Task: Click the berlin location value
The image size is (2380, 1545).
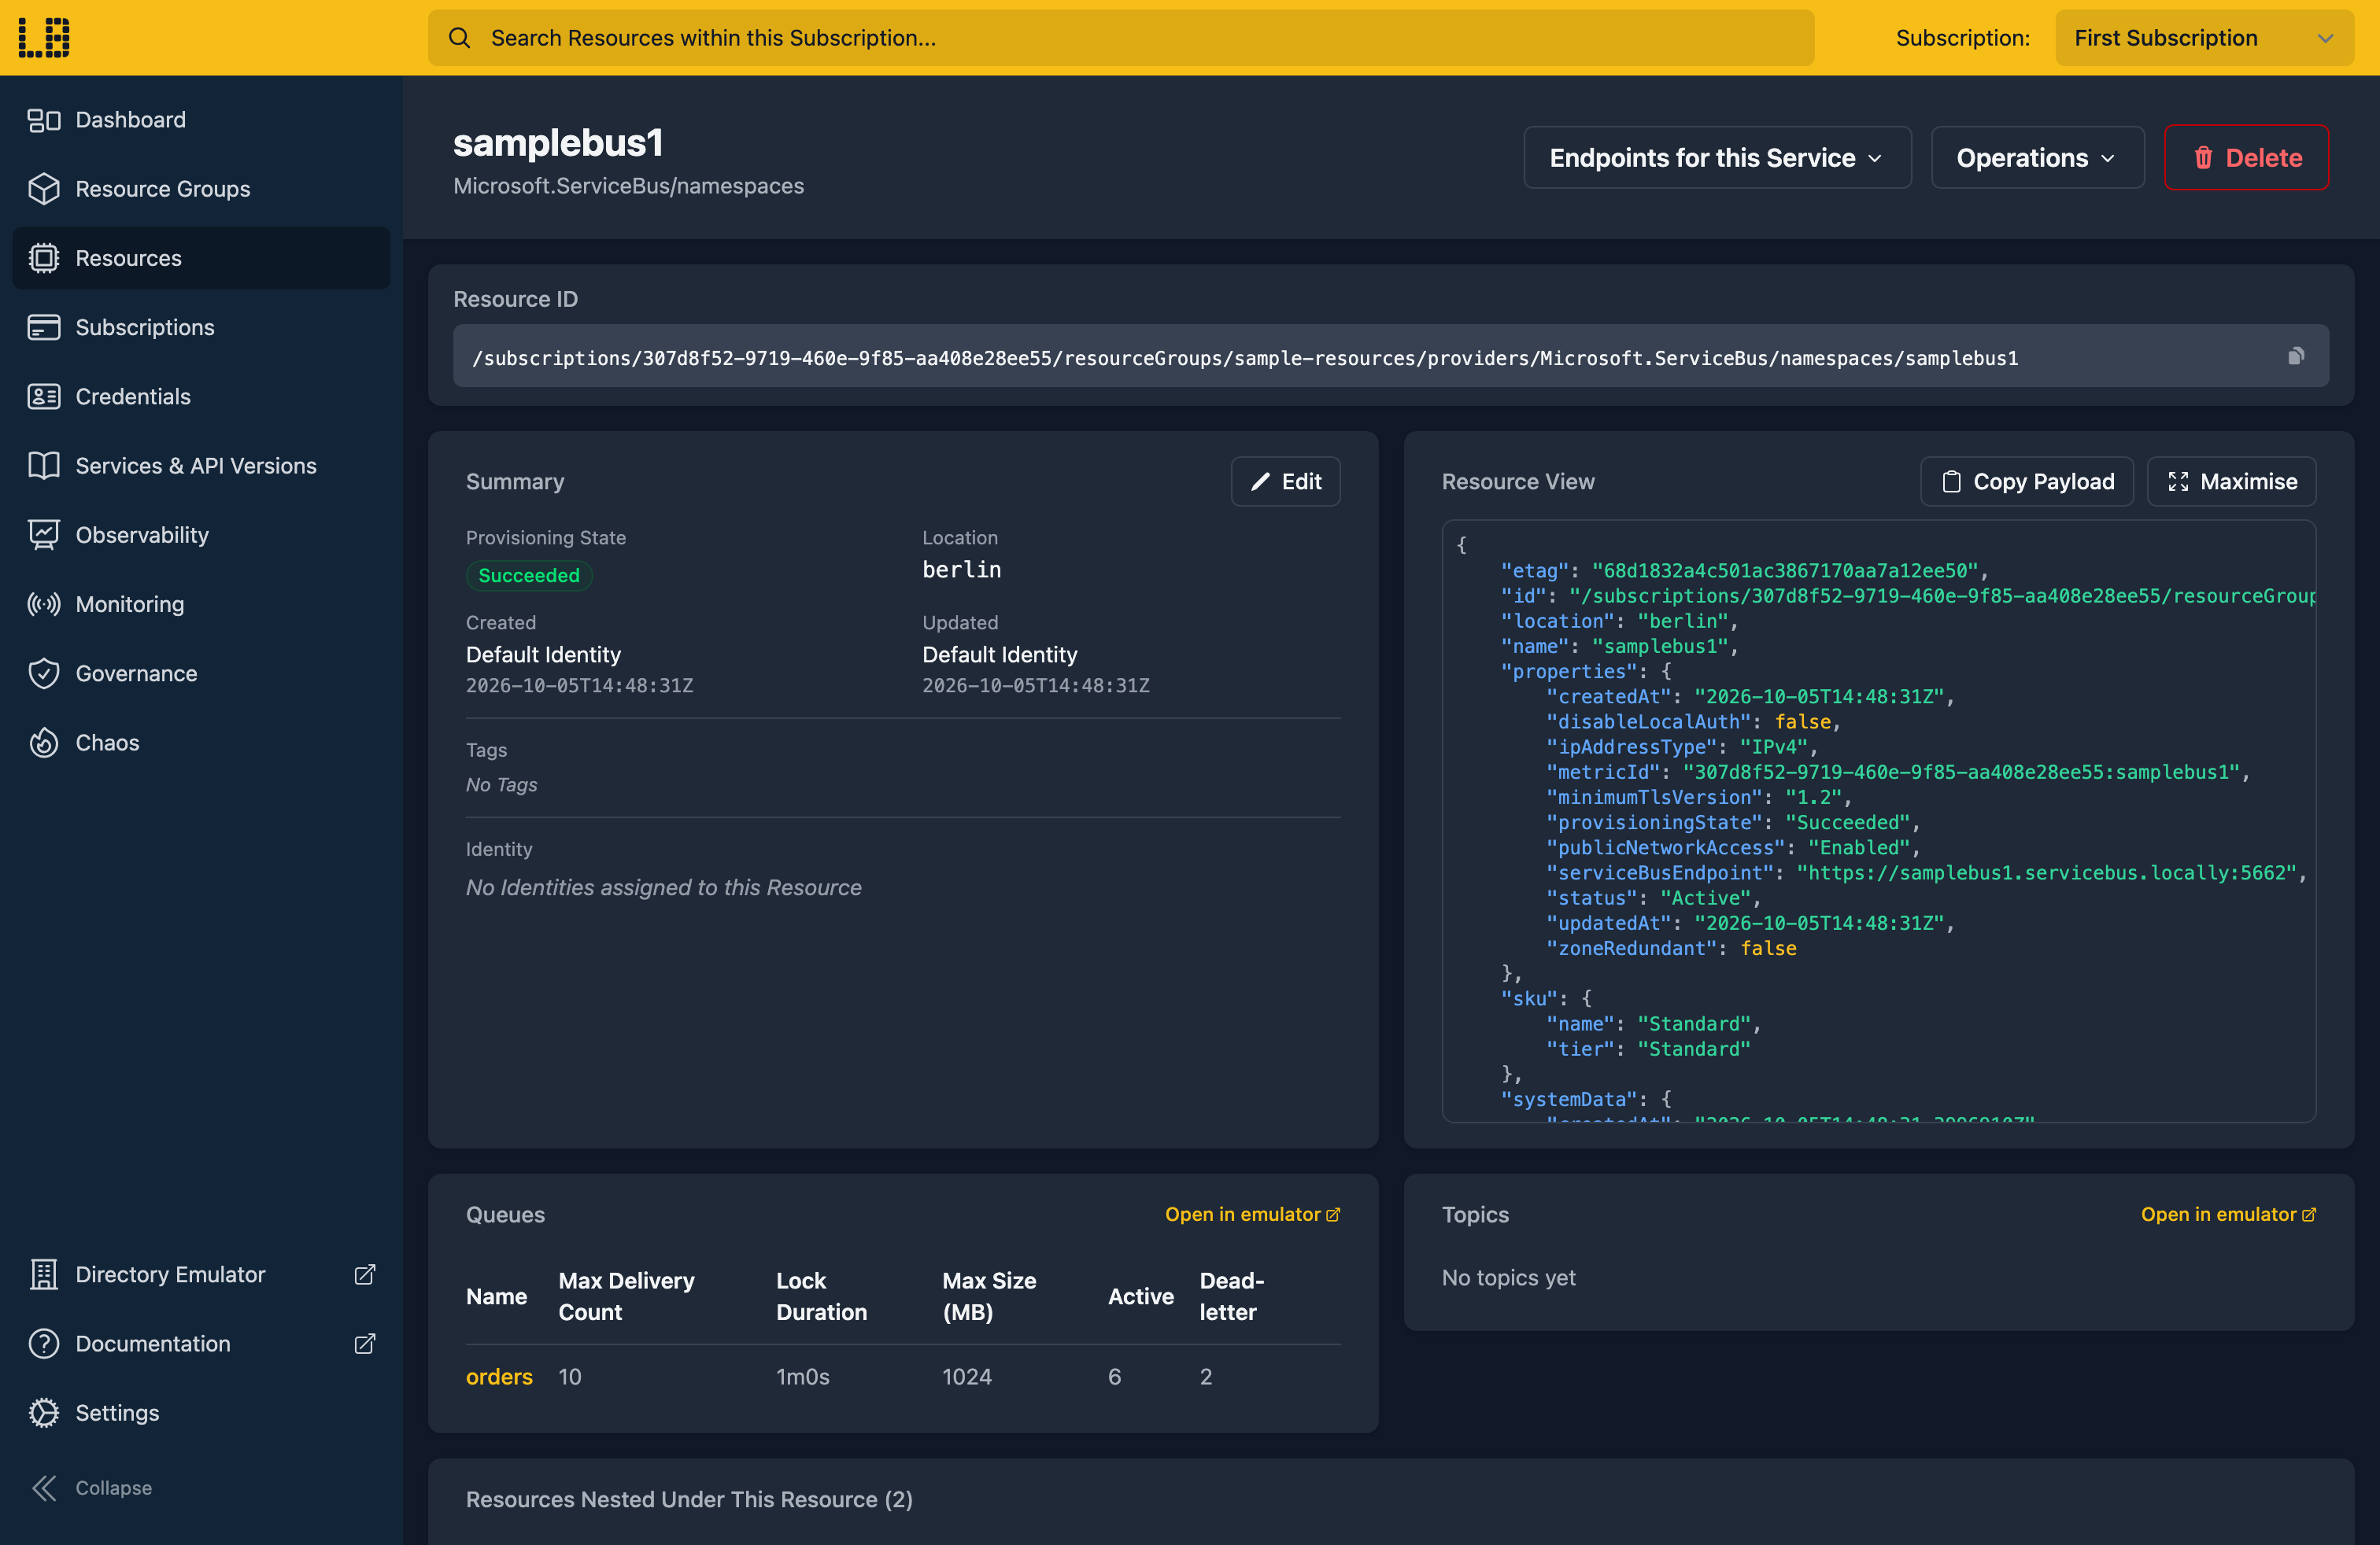Action: tap(961, 570)
